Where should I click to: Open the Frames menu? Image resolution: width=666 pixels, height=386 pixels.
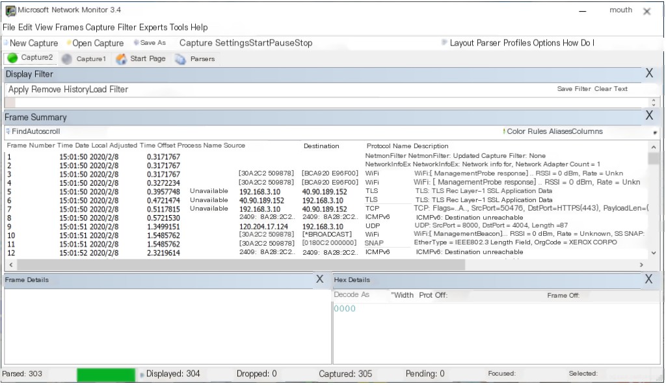pyautogui.click(x=69, y=27)
